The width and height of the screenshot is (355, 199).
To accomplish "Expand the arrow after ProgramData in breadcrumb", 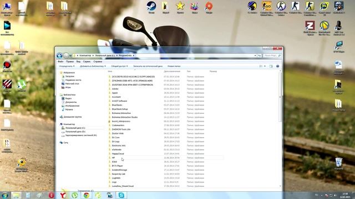I will (134, 55).
